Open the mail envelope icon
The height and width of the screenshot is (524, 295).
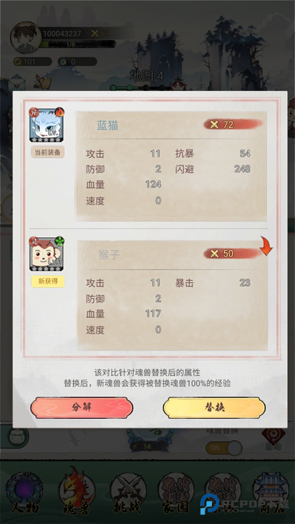pos(17,82)
